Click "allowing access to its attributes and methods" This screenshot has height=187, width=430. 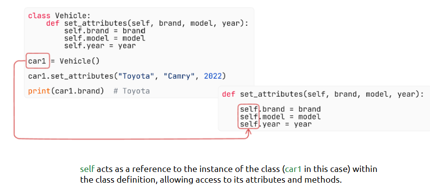tap(251, 180)
